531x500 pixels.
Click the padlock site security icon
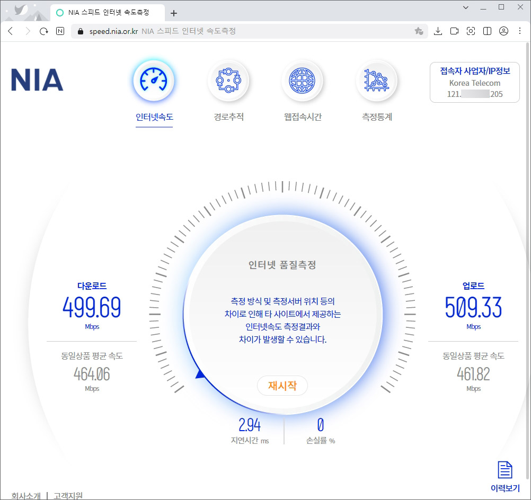80,31
